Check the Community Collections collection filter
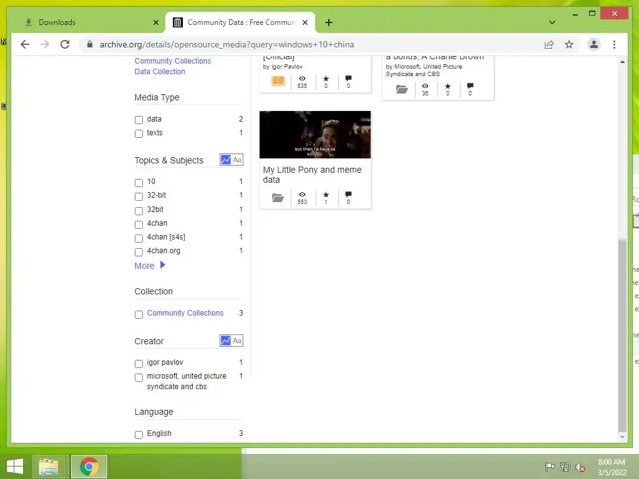The image size is (639, 479). pyautogui.click(x=139, y=314)
